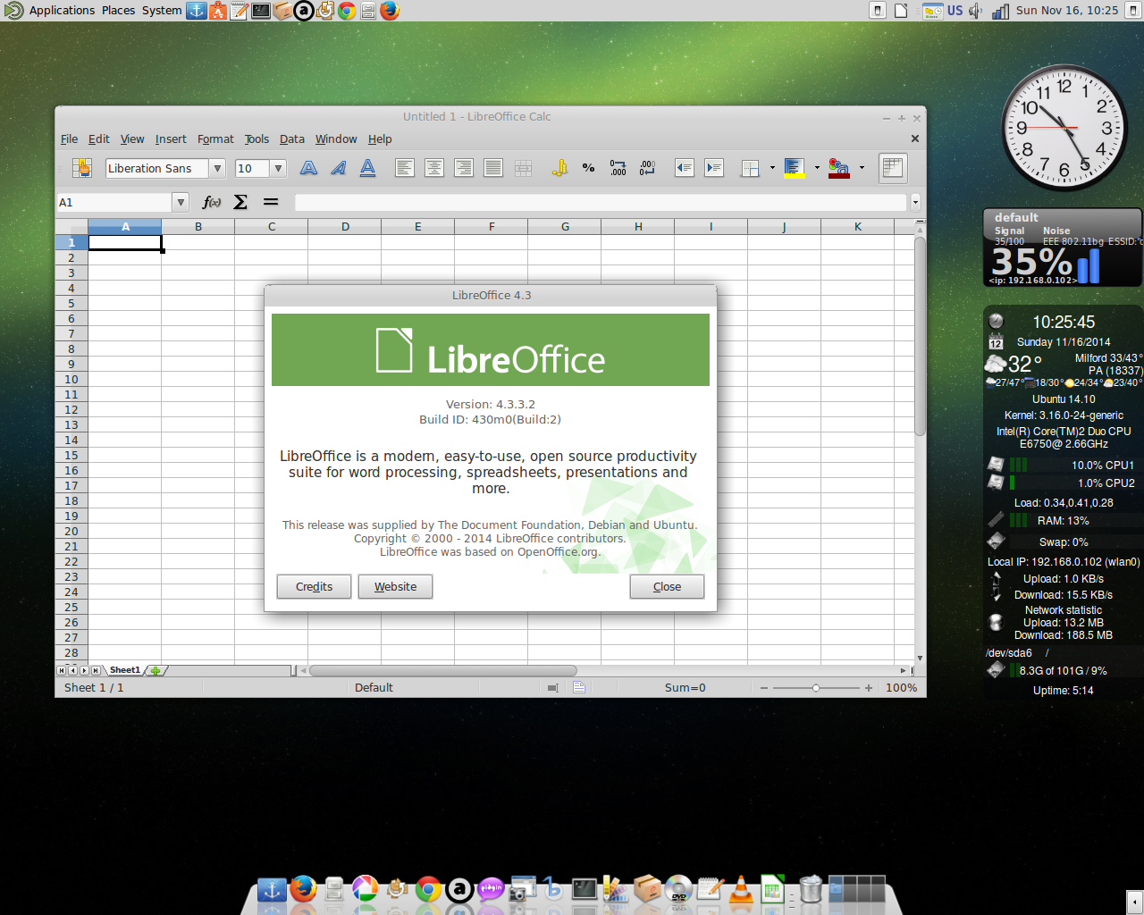Open the Format menu
Viewport: 1144px width, 915px height.
pyautogui.click(x=215, y=139)
